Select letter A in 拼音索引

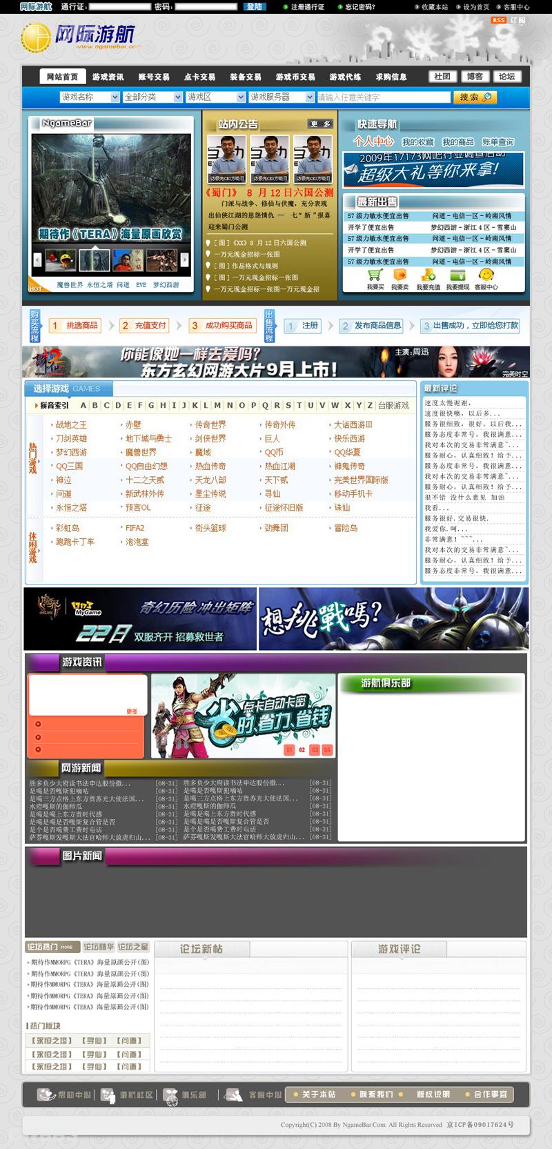coord(83,406)
